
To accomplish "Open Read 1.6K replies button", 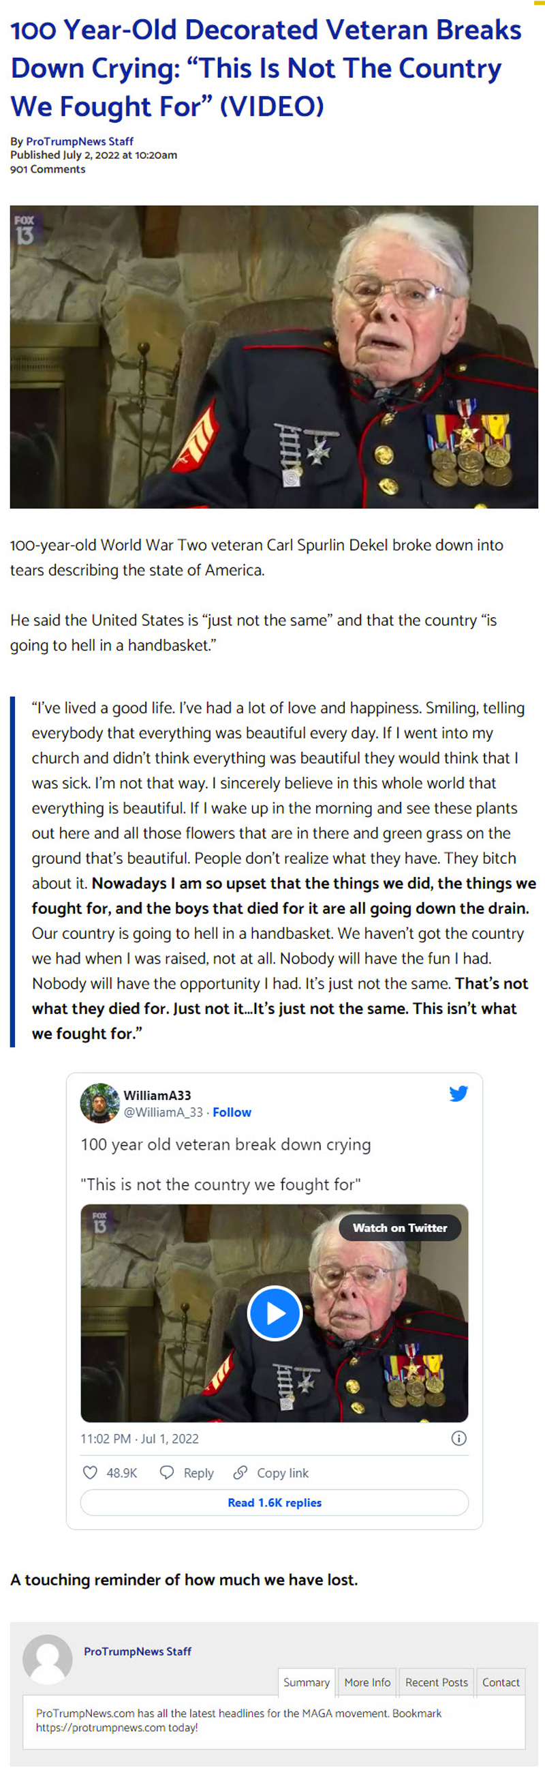I will [x=275, y=1502].
